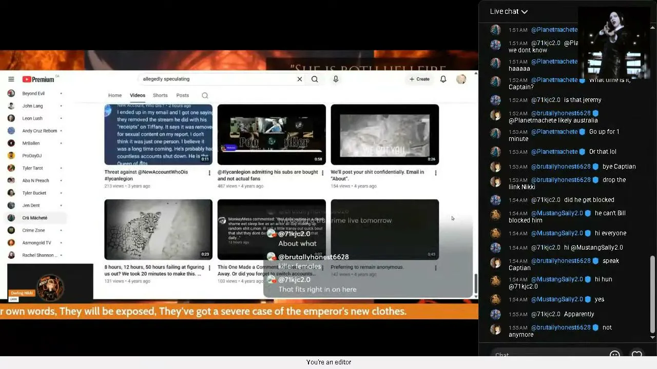Viewport: 657px width, 369px height.
Task: Click the live chat vertical scrollbar thumb
Action: tap(653, 294)
